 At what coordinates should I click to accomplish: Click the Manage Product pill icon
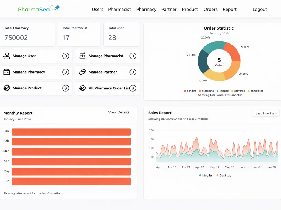7,88
